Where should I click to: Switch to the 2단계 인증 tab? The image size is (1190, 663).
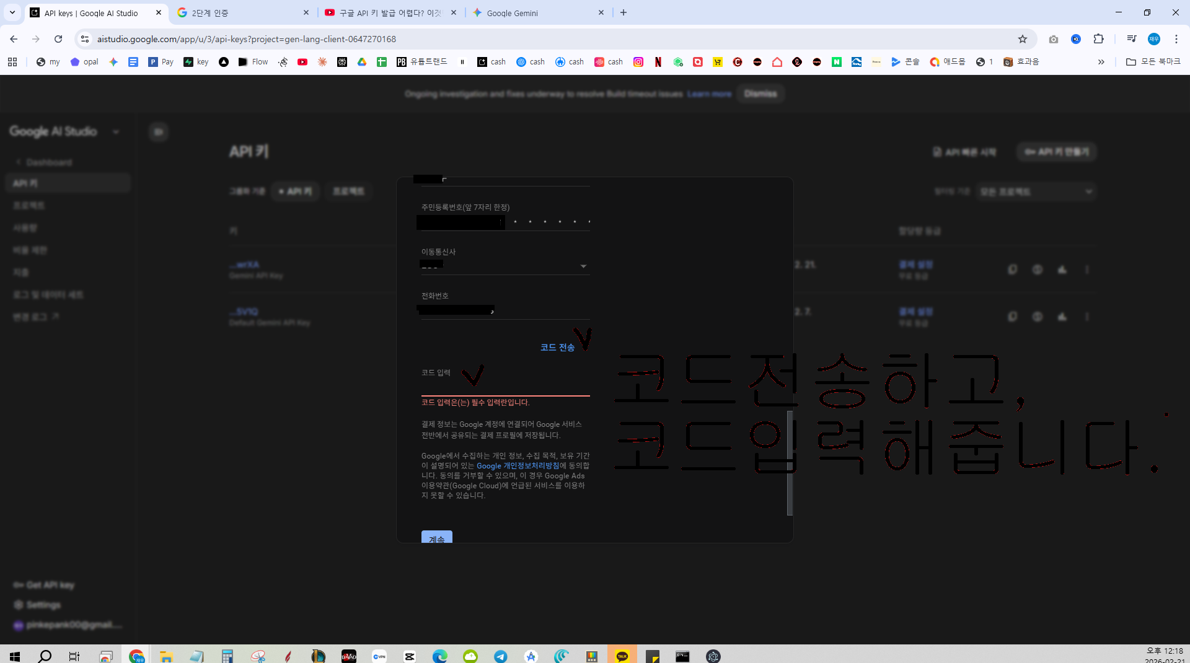(x=243, y=12)
